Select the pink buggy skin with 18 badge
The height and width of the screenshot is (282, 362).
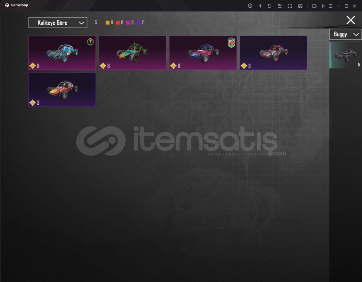[x=203, y=53]
